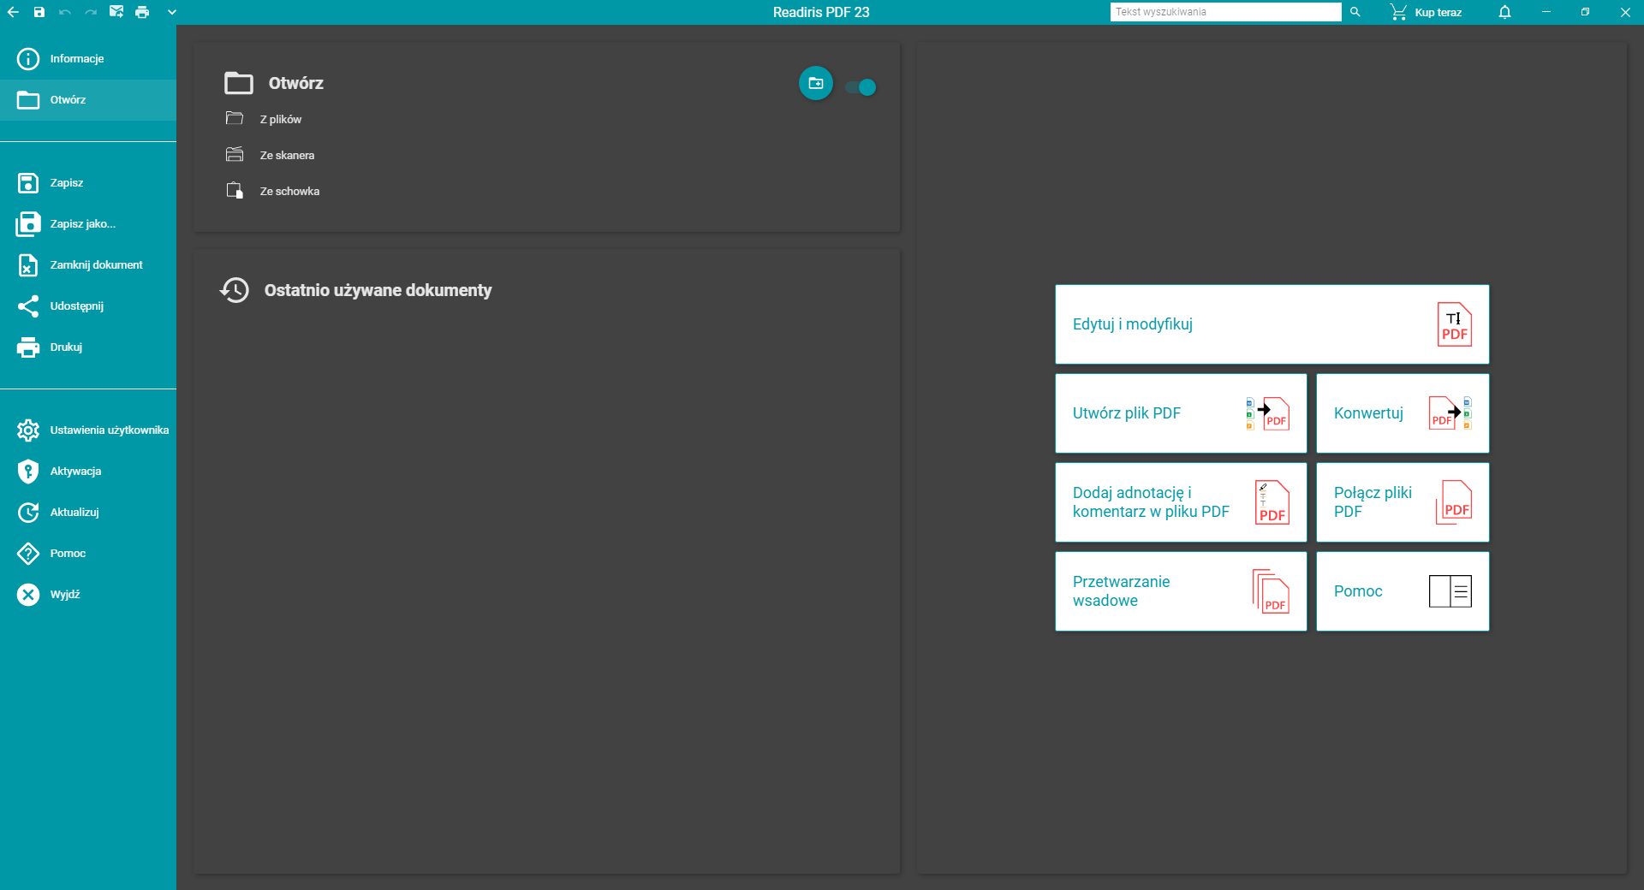Click the redo arrow in the title bar

pyautogui.click(x=91, y=12)
